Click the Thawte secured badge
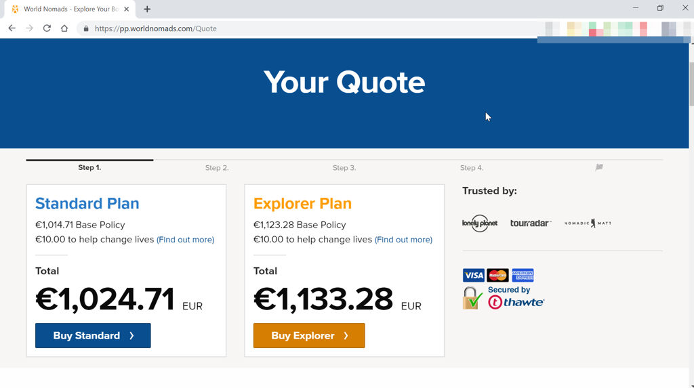Screen dimensions: 694x388 coord(504,298)
